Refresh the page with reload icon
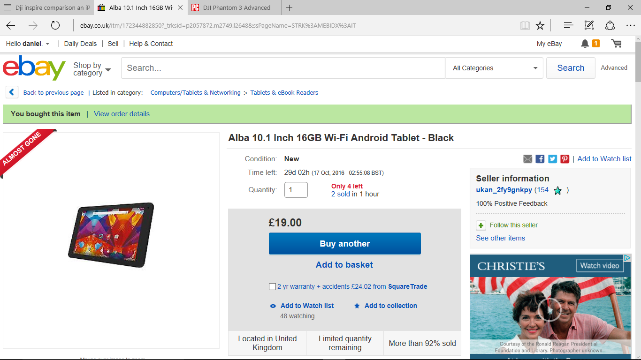This screenshot has width=641, height=360. [55, 25]
